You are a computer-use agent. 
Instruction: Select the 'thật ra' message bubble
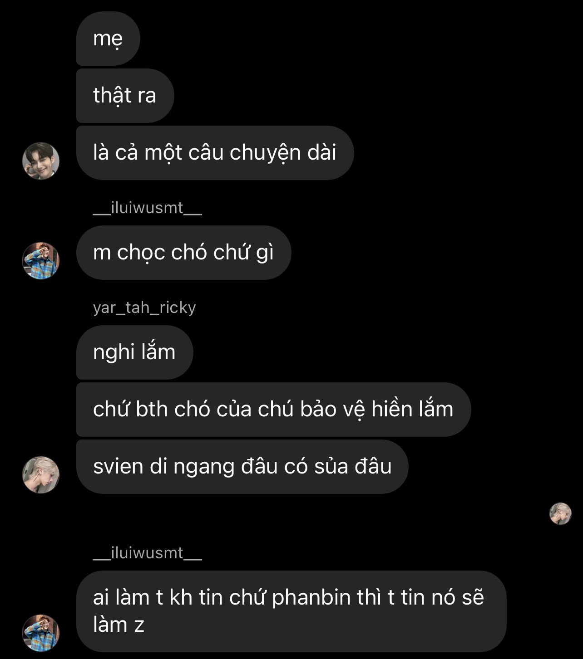(125, 96)
